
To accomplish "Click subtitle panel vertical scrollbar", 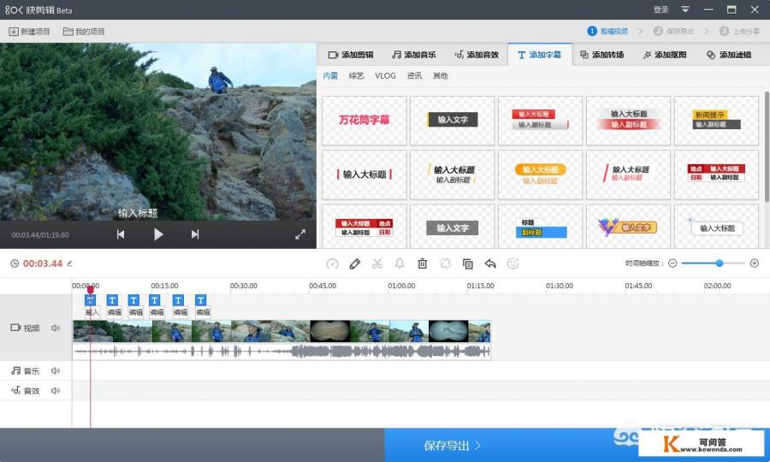I will (x=767, y=145).
